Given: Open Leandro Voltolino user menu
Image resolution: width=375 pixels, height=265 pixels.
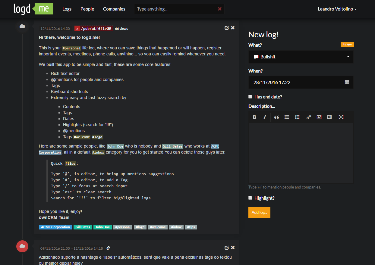Looking at the screenshot, I should [x=337, y=9].
